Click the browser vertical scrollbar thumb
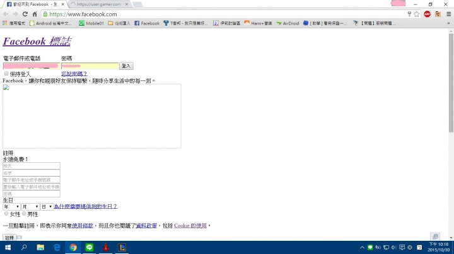Screen dimensions: 454x254 [x=451, y=82]
